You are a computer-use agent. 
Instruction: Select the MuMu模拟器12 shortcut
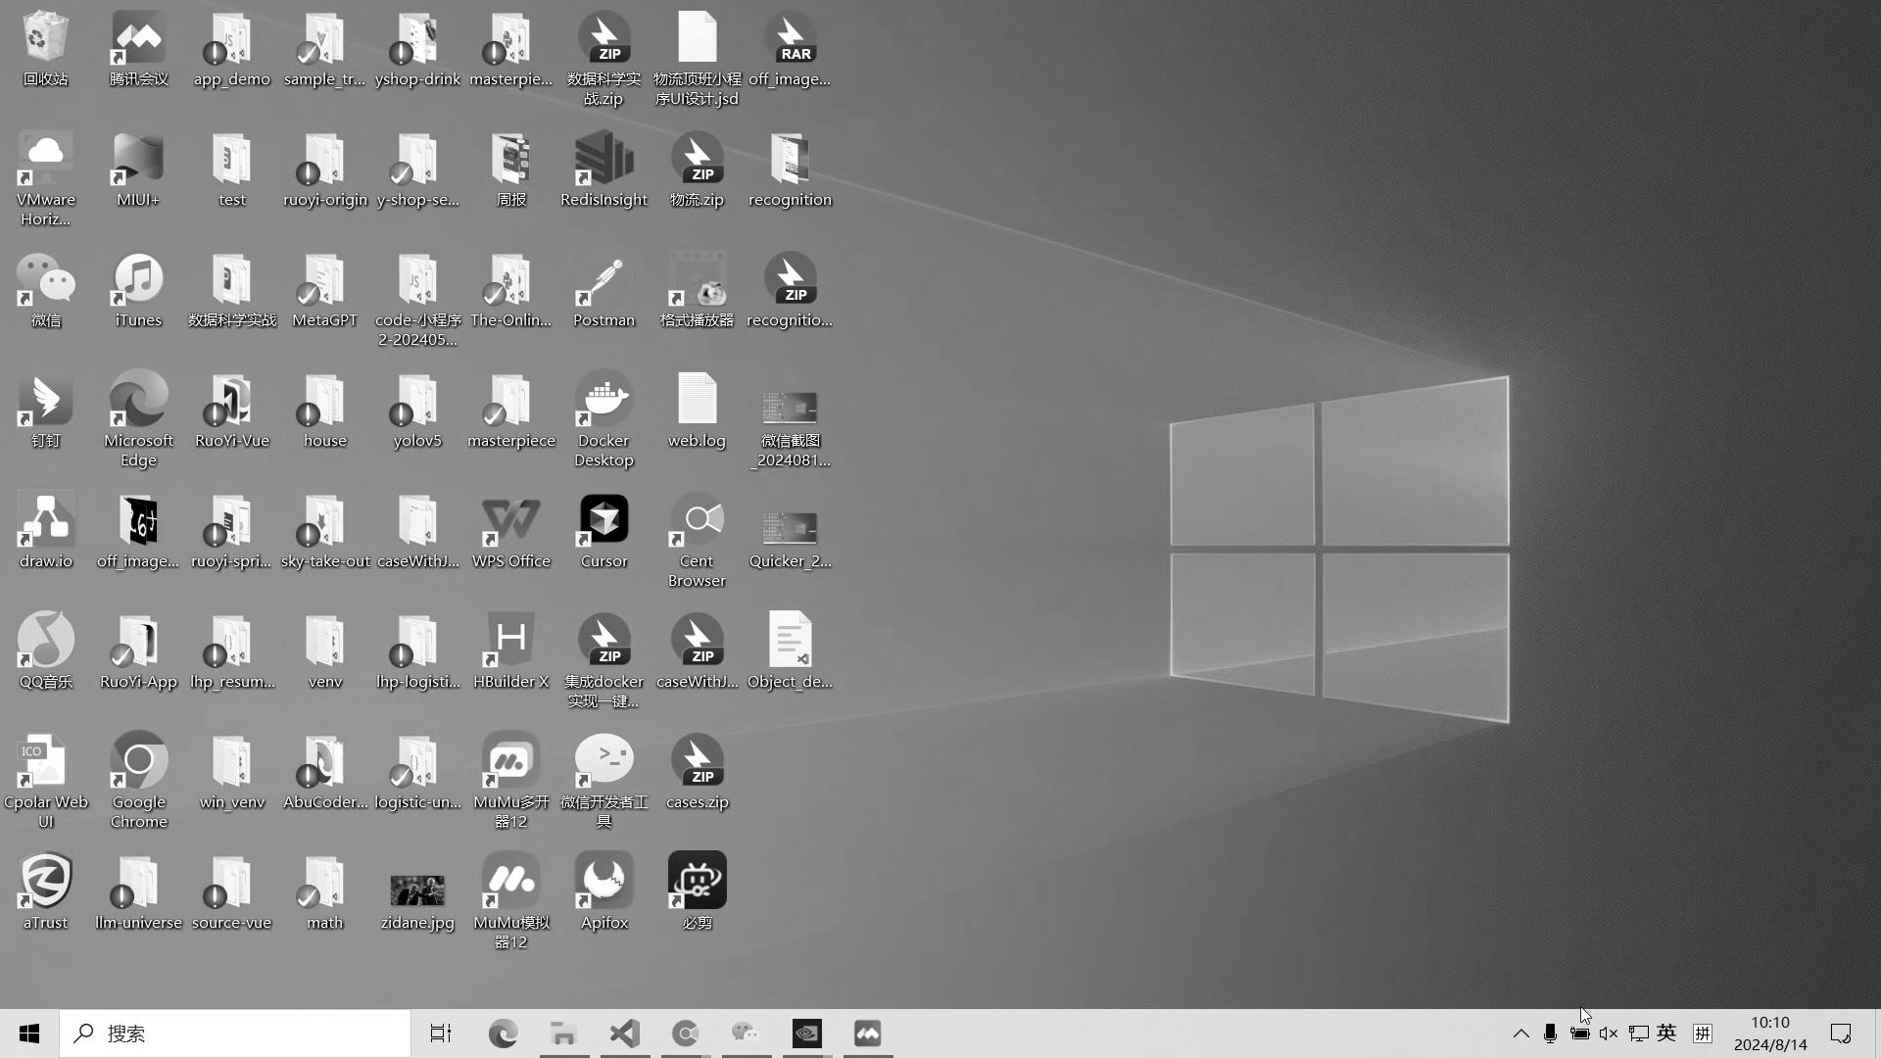(510, 902)
